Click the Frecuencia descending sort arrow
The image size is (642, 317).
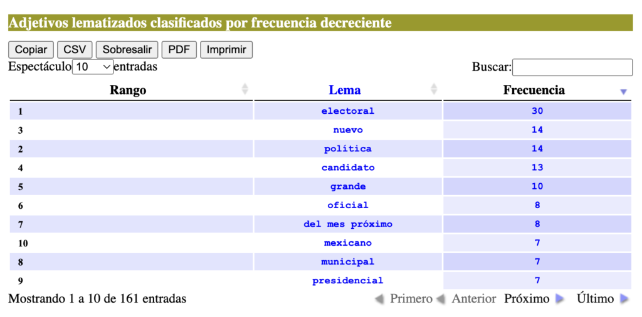tap(624, 92)
